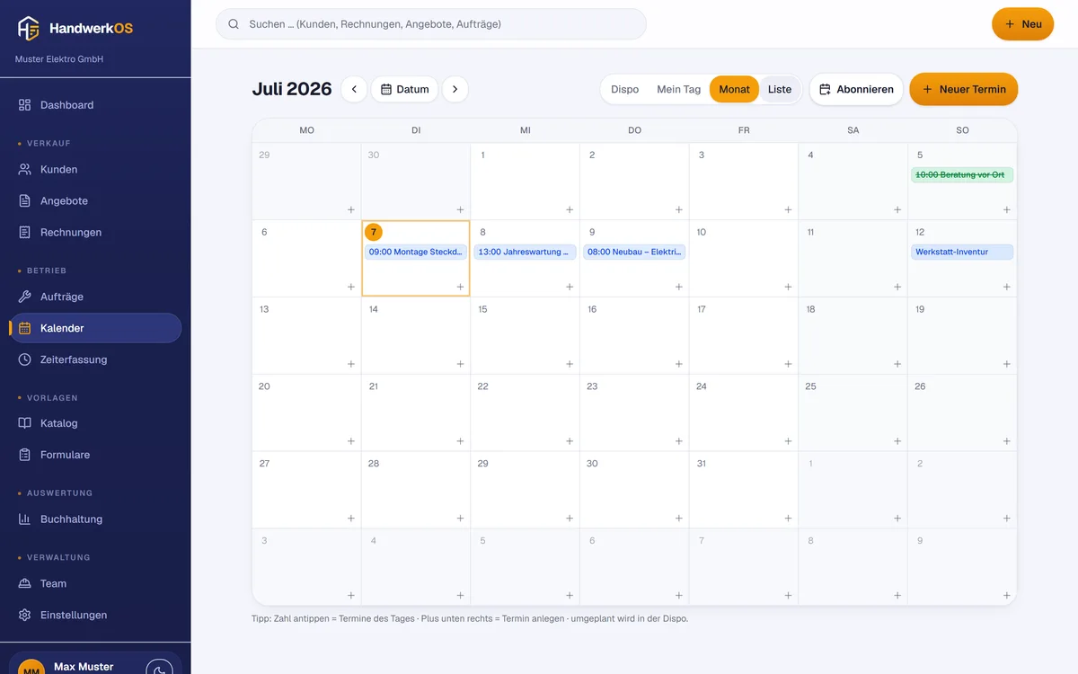Switch to Liste view
Image resolution: width=1078 pixels, height=674 pixels.
[x=780, y=89]
